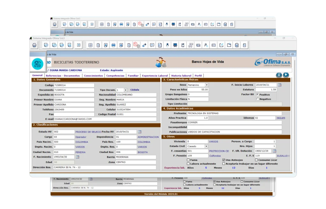Click the teal round photo icon

[x=38, y=64]
